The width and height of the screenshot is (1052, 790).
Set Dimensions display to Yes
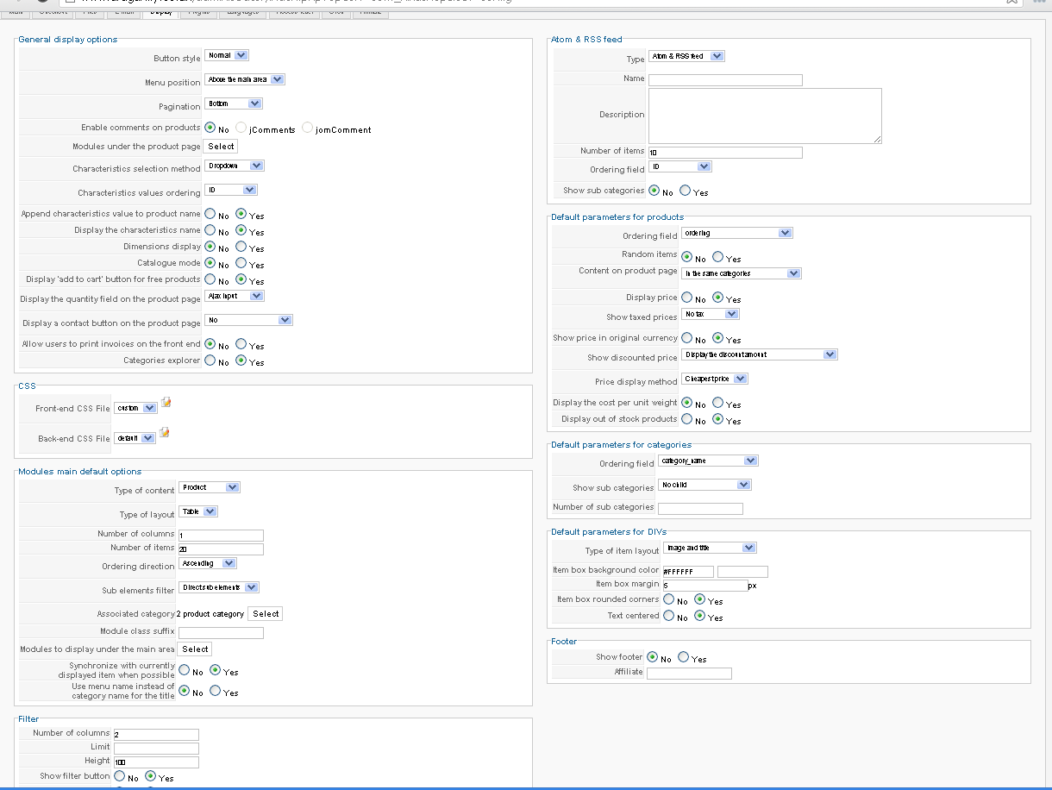(241, 247)
